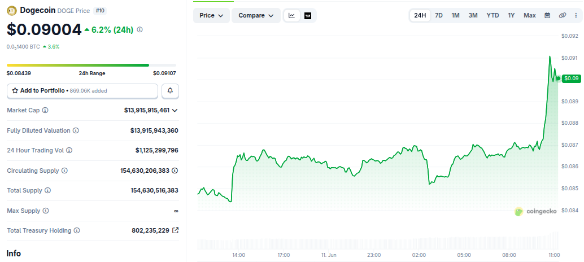
Task: Open the calendar date range picker
Action: point(547,16)
